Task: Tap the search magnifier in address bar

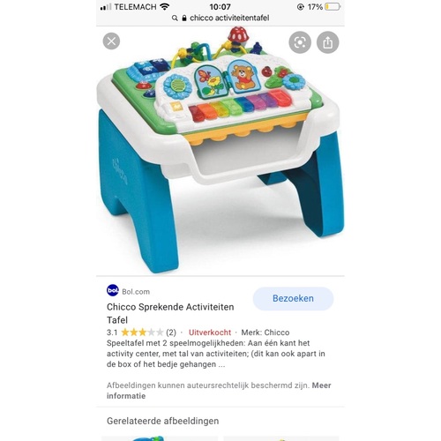Action: [x=175, y=19]
